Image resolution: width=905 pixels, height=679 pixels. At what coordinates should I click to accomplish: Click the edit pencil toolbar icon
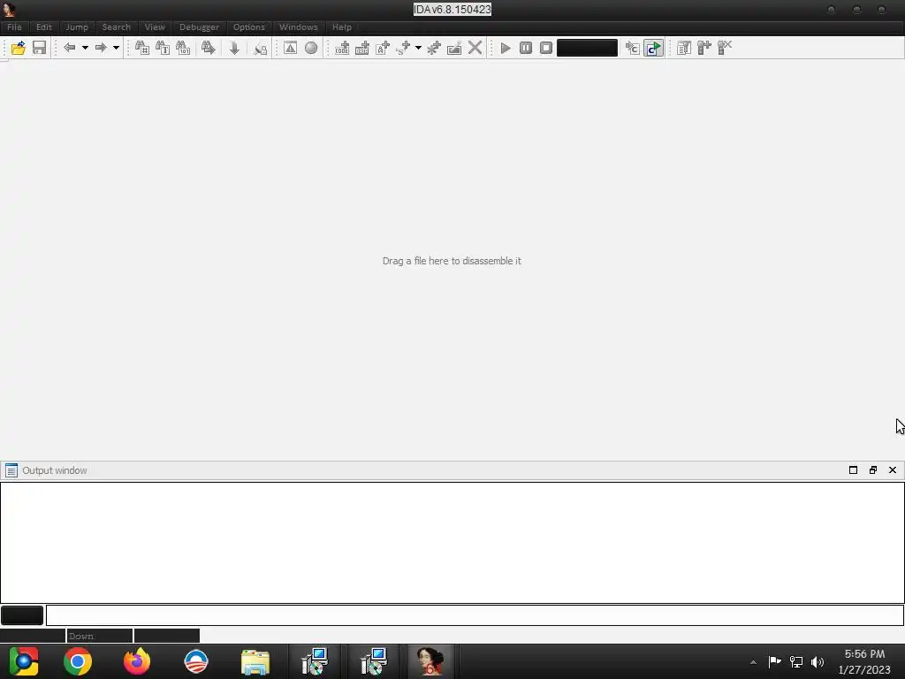pyautogui.click(x=454, y=48)
